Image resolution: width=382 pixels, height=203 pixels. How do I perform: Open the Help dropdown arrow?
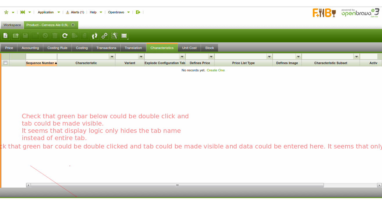click(101, 12)
